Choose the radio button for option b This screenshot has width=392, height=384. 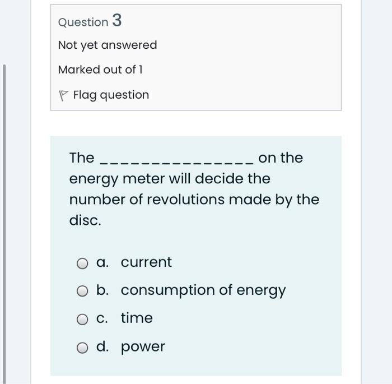tap(82, 291)
